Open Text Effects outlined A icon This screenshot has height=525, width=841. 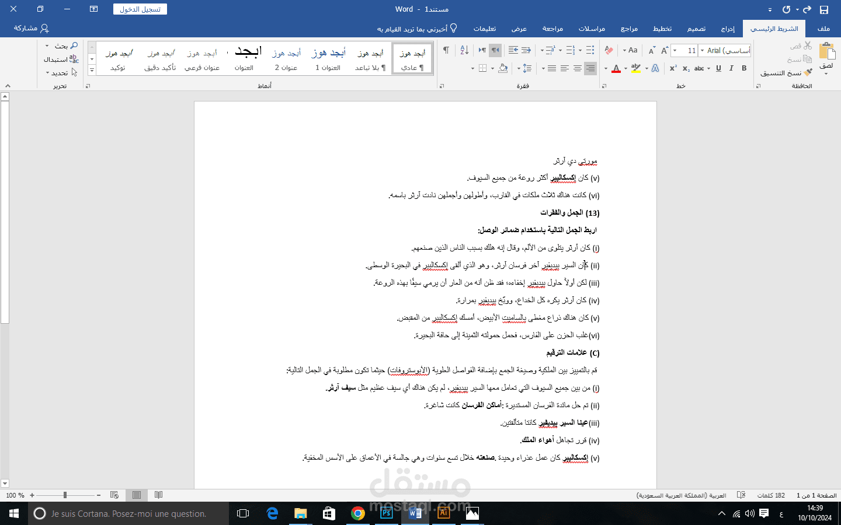pos(655,68)
